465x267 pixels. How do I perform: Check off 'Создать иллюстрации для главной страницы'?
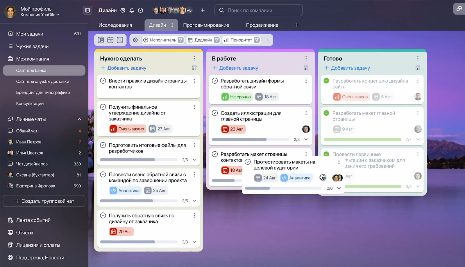[215, 113]
